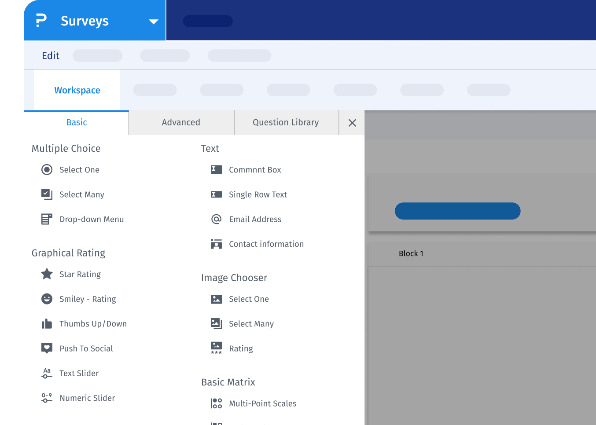Viewport: 596px width, 425px height.
Task: Click the QuestionPro logo icon
Action: tap(41, 21)
